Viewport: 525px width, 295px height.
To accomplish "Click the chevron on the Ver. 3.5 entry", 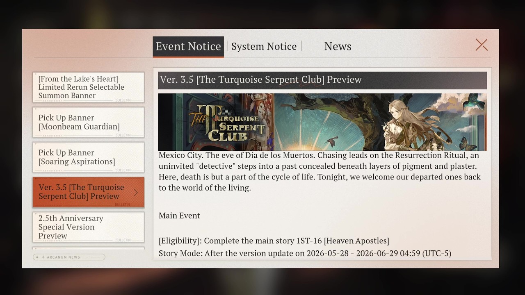I will [136, 192].
